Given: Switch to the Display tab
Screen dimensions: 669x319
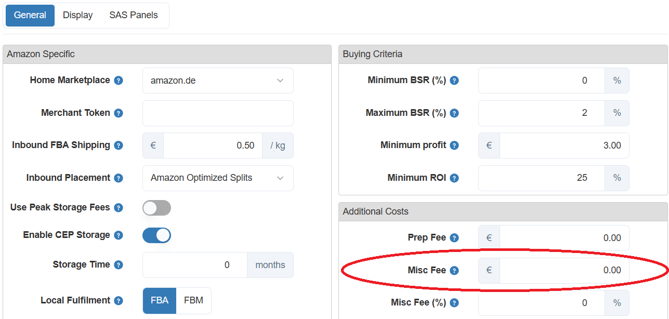Looking at the screenshot, I should coord(77,15).
